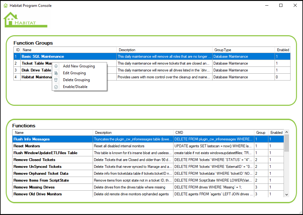The image size is (303, 215).
Task: Select the Reset Monitors function row
Action: (x=27, y=146)
